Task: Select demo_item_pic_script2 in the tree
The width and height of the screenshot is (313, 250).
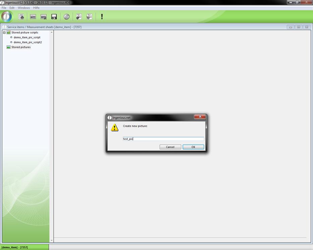Action: pos(28,42)
